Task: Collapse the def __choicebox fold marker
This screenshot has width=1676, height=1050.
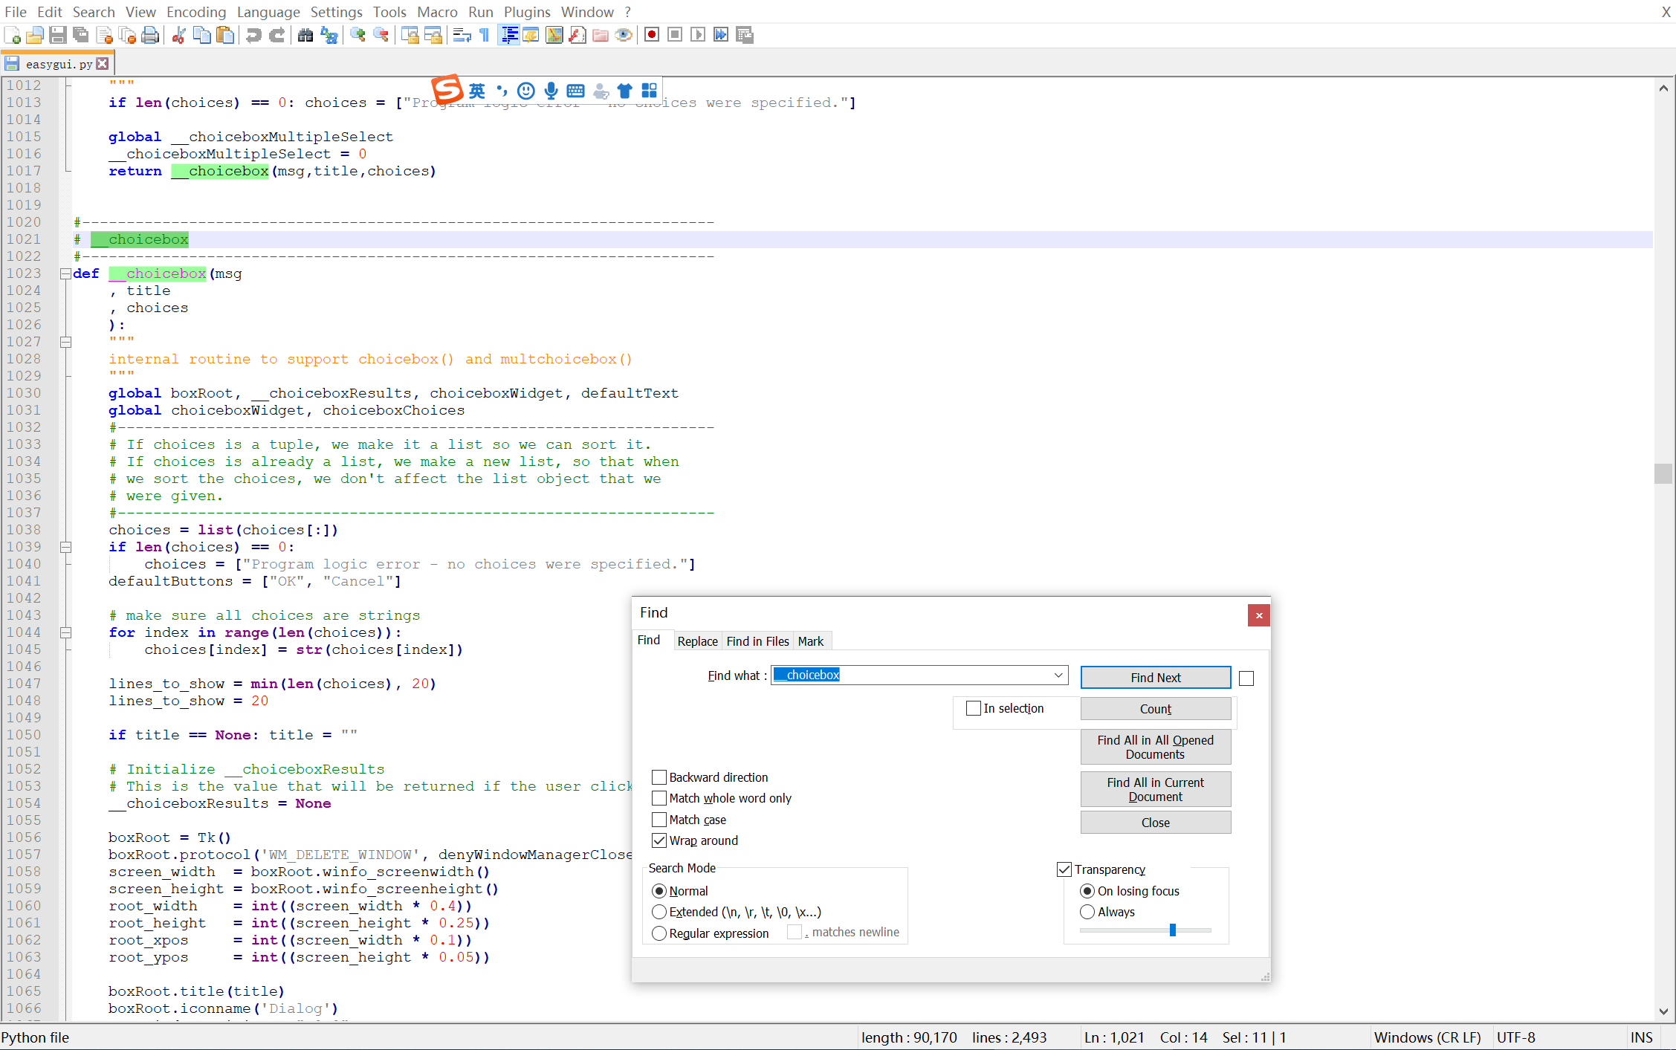Action: (65, 273)
